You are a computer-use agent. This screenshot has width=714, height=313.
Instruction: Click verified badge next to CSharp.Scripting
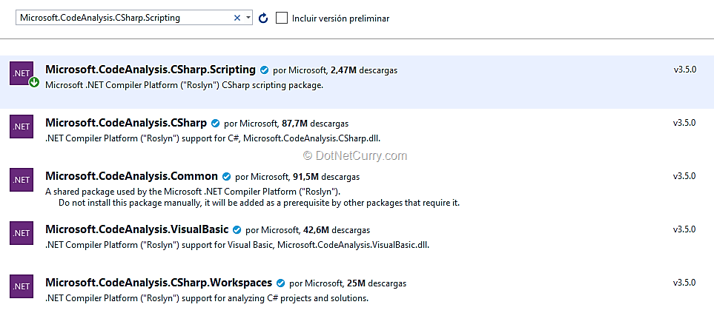coord(264,70)
